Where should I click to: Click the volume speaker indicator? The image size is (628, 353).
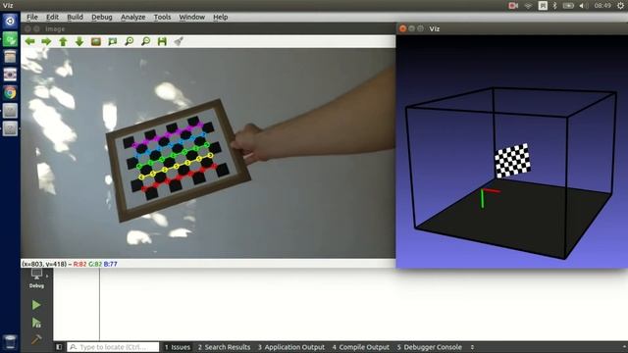(x=584, y=6)
